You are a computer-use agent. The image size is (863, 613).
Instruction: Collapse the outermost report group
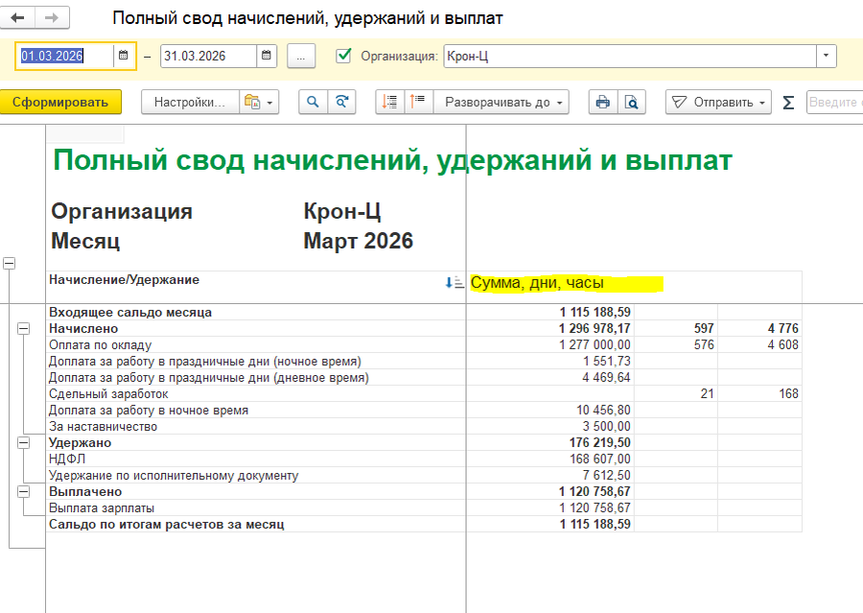pyautogui.click(x=9, y=263)
